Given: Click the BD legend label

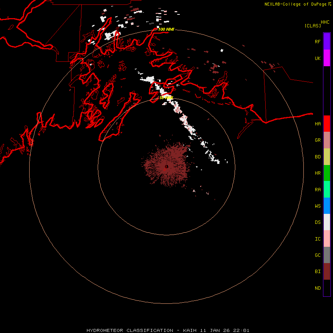Looking at the screenshot, I should [x=317, y=157].
